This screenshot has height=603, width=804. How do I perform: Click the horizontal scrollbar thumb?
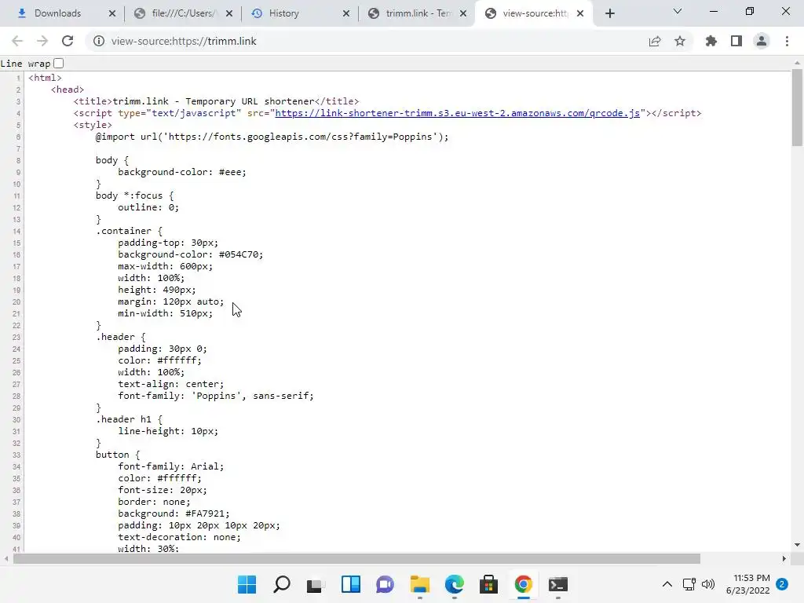pyautogui.click(x=356, y=558)
